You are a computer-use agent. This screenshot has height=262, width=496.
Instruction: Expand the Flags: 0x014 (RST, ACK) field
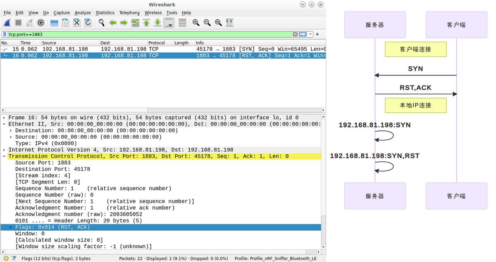click(x=11, y=227)
